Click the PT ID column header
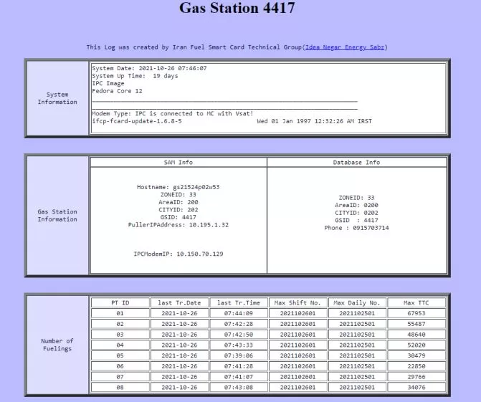 (x=120, y=302)
